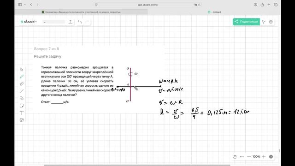Zoom out with the minus button
The height and width of the screenshot is (166, 295).
[x=249, y=157]
